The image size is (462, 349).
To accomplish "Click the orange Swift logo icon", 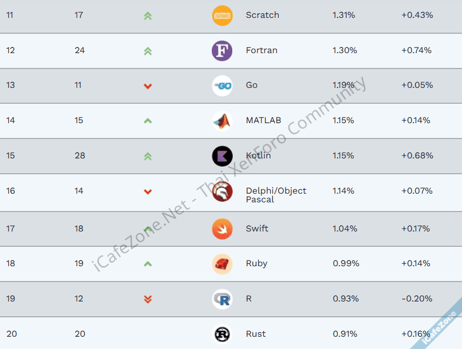I will (222, 229).
